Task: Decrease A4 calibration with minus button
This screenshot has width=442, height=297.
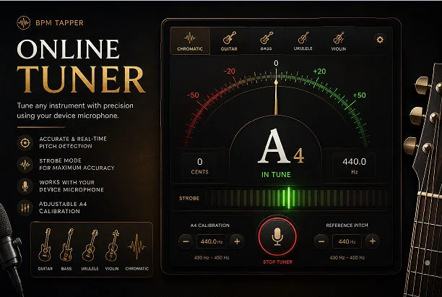Action: point(186,241)
